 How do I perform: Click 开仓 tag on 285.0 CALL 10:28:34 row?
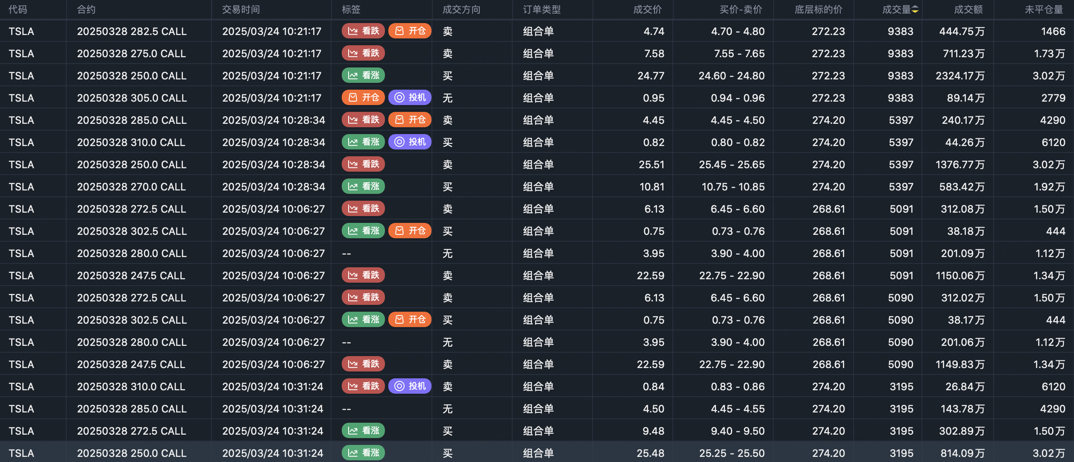coord(410,120)
